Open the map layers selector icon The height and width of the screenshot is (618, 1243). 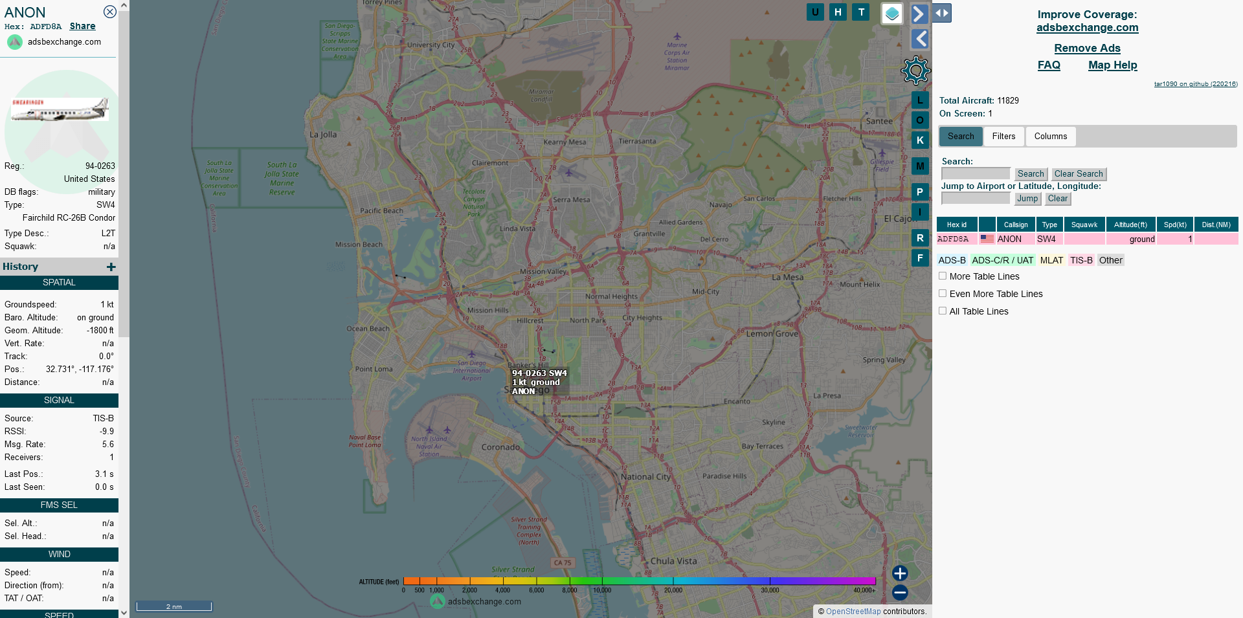pos(892,13)
